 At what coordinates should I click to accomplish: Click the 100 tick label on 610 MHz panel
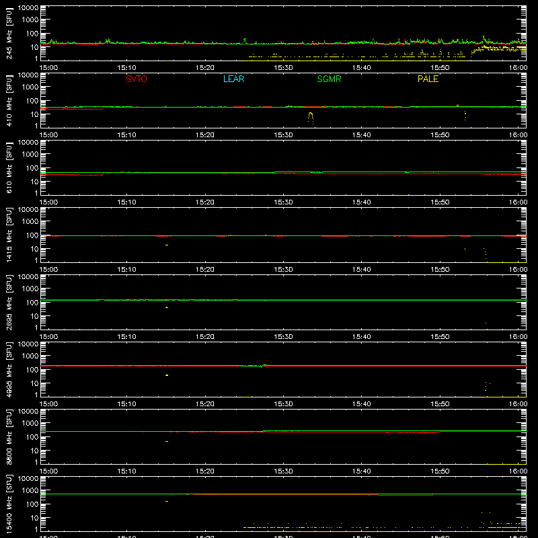pyautogui.click(x=32, y=168)
